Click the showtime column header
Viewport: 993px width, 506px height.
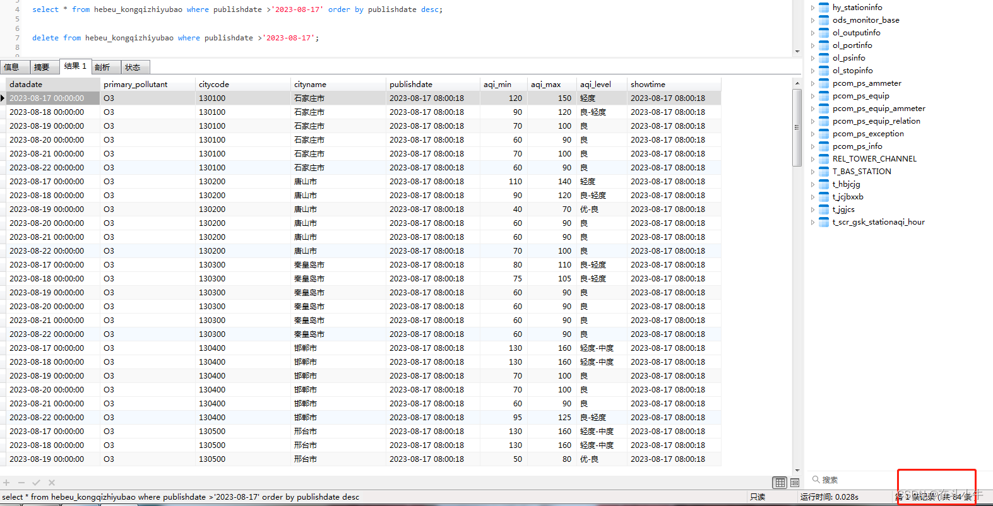(674, 85)
